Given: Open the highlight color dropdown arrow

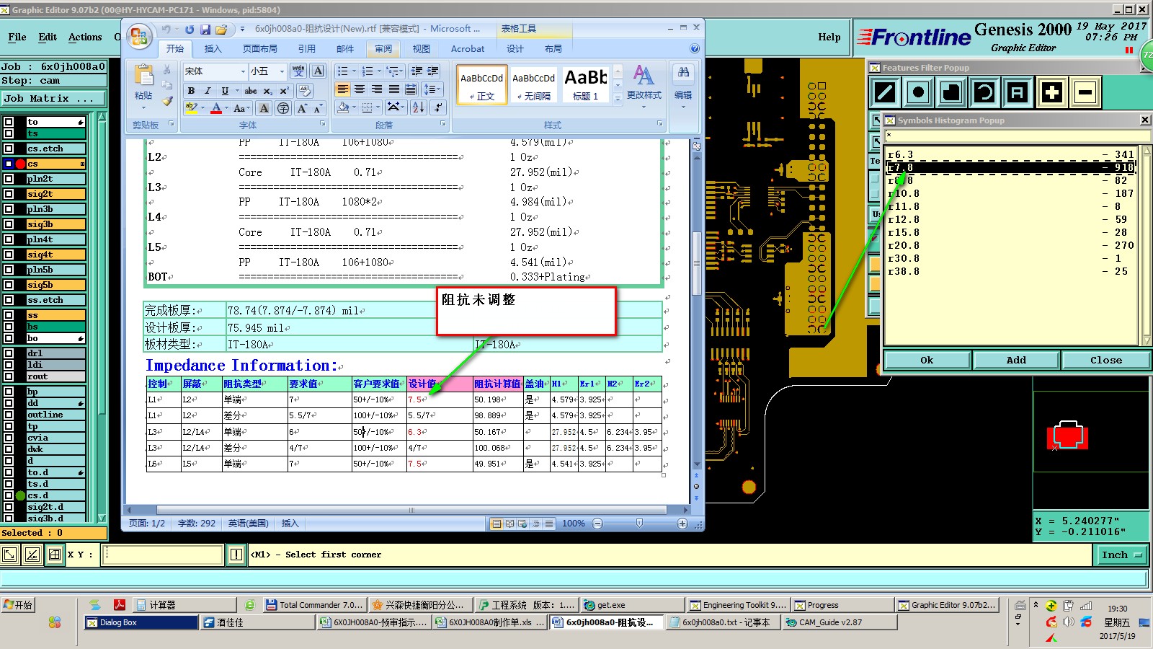Looking at the screenshot, I should click(x=201, y=108).
